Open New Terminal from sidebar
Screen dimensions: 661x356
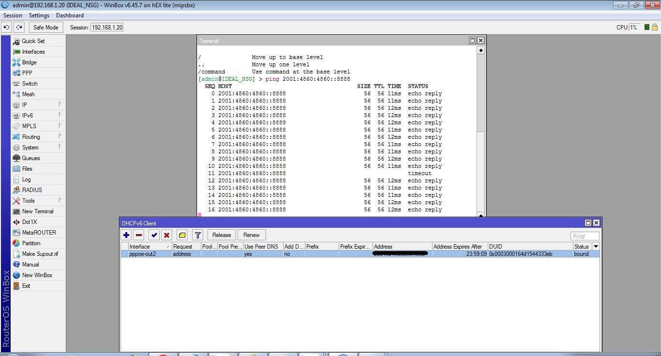tap(38, 211)
